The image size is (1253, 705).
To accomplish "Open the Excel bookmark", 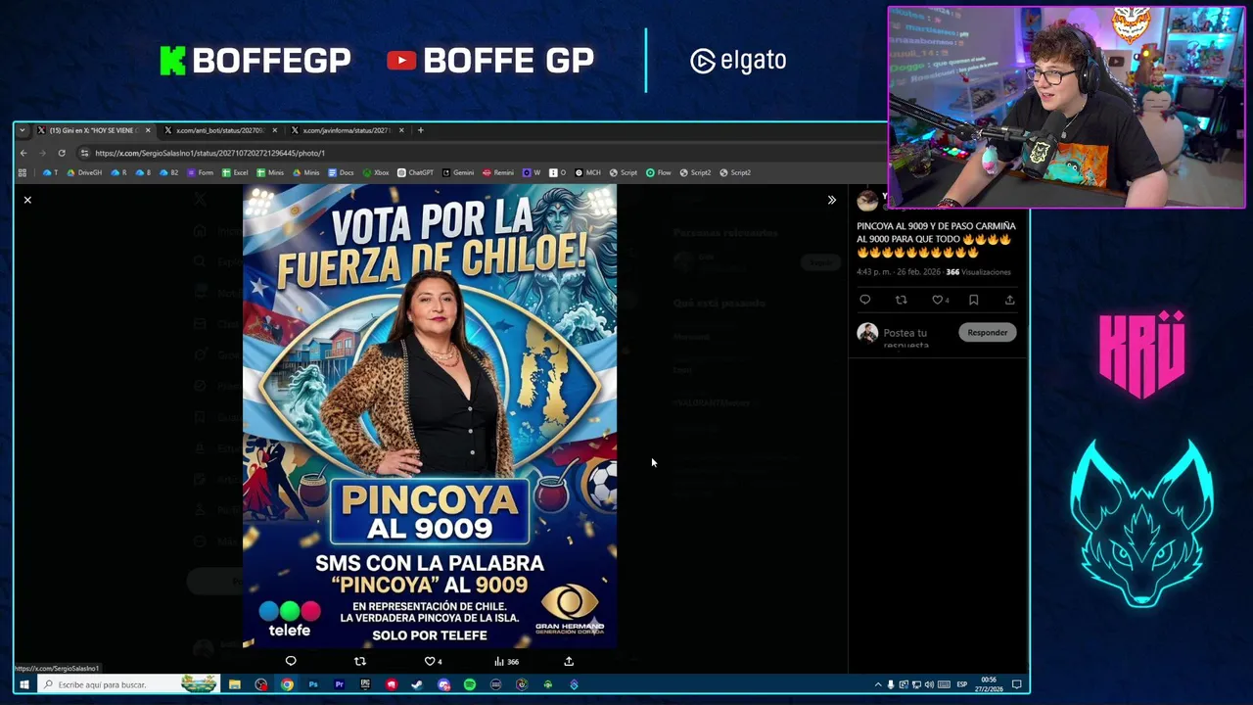I will (235, 172).
